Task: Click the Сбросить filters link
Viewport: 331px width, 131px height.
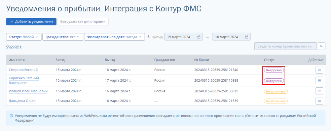Action: coord(14,46)
